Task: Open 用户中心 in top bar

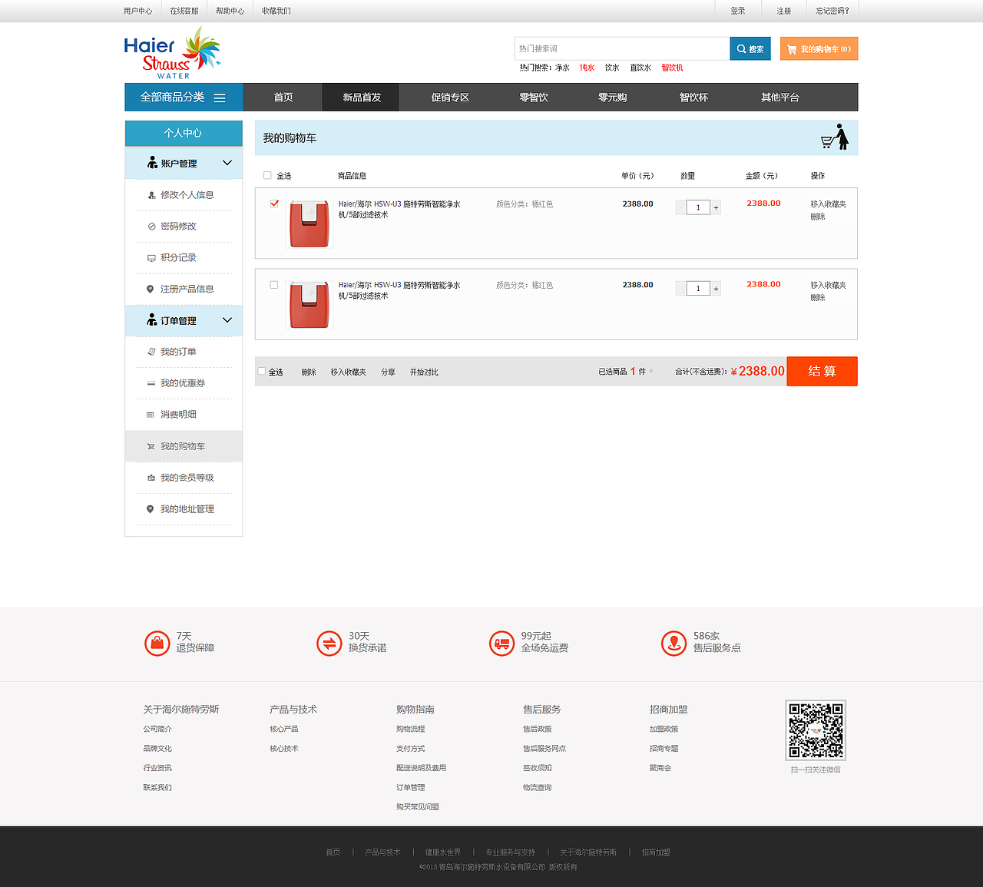Action: [x=138, y=11]
